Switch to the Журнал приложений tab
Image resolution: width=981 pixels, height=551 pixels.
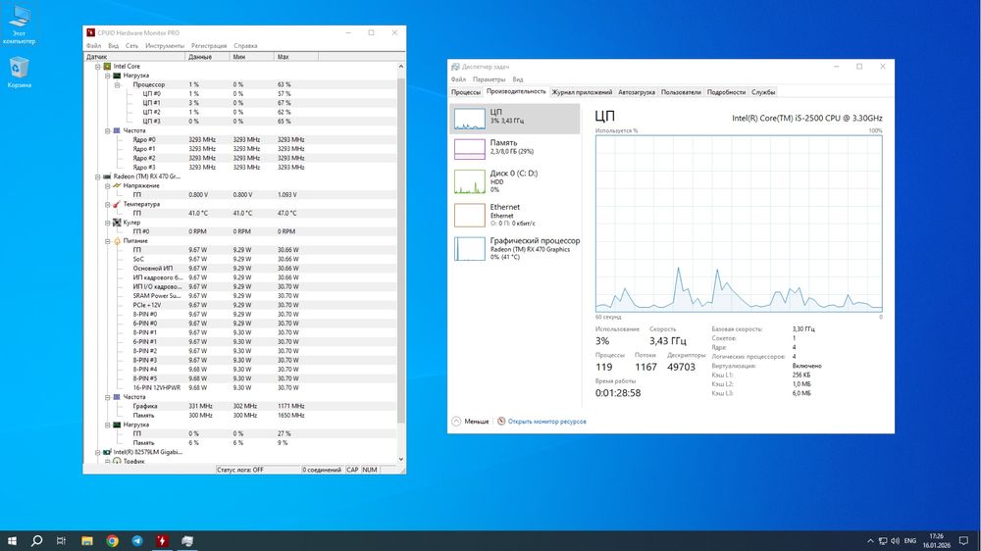[x=582, y=92]
